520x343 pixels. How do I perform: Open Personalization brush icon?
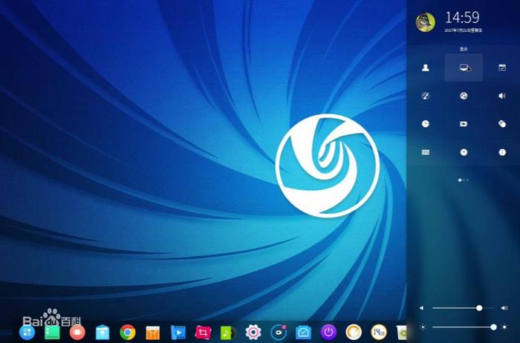tap(426, 96)
